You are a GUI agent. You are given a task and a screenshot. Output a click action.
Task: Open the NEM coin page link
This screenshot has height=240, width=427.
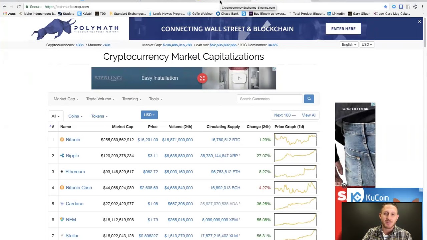71,220
